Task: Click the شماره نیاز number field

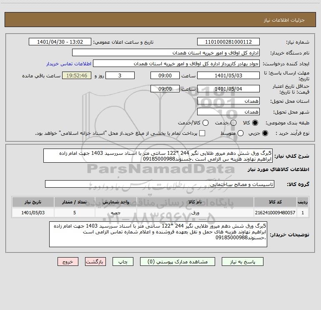Action: click(228, 42)
